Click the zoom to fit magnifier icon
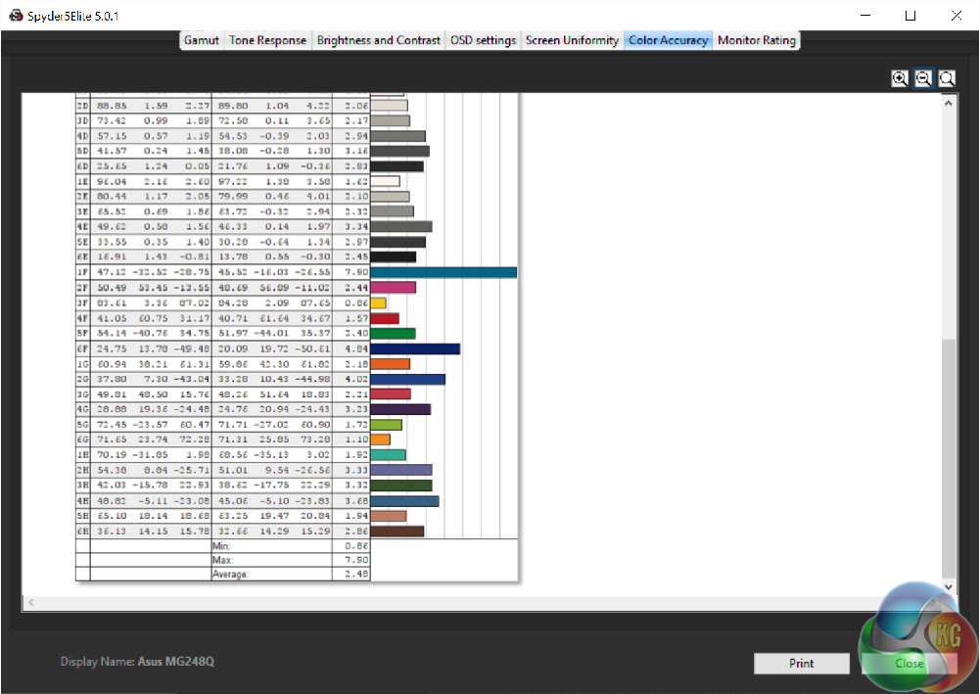 click(947, 78)
